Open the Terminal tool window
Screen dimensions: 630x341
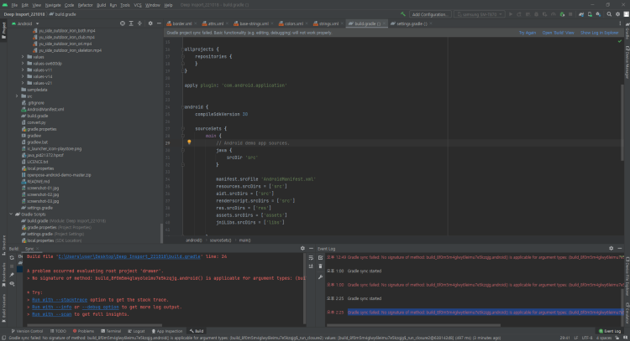(x=111, y=331)
